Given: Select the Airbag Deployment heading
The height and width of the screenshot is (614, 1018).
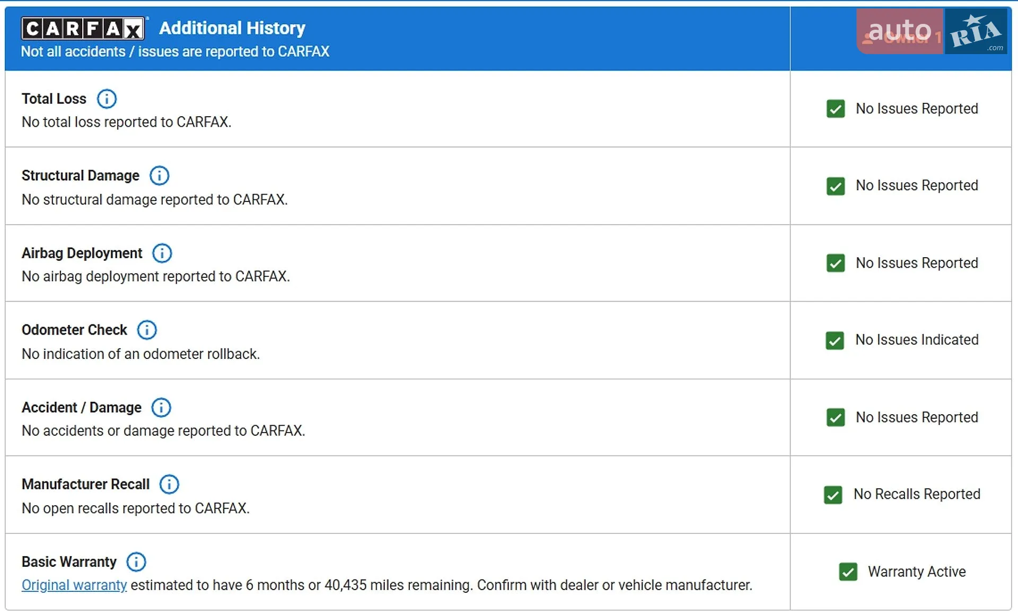Looking at the screenshot, I should click(82, 253).
